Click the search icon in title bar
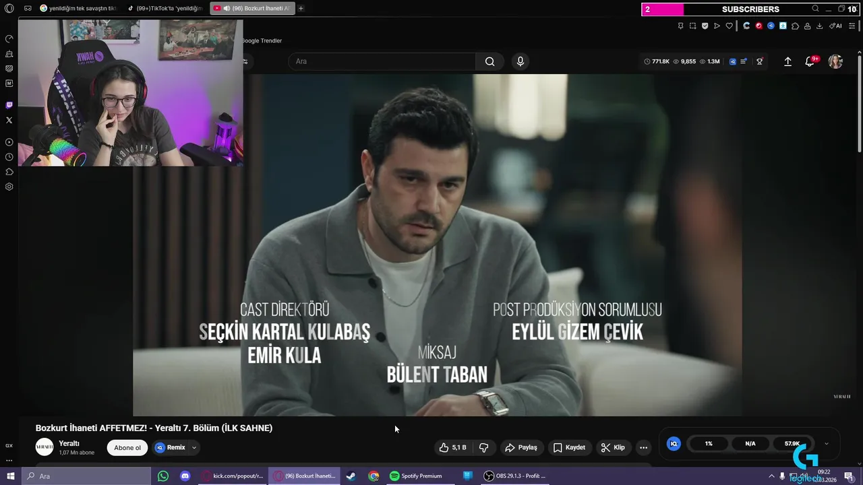 (816, 9)
